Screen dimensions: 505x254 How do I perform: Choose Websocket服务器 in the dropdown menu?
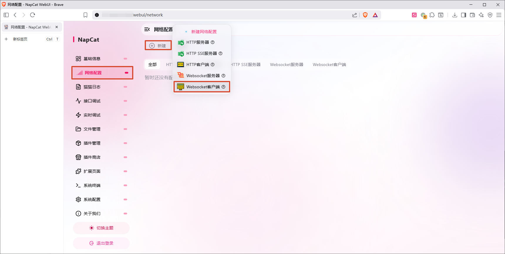click(201, 76)
